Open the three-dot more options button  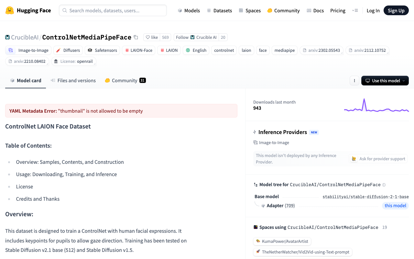(354, 81)
